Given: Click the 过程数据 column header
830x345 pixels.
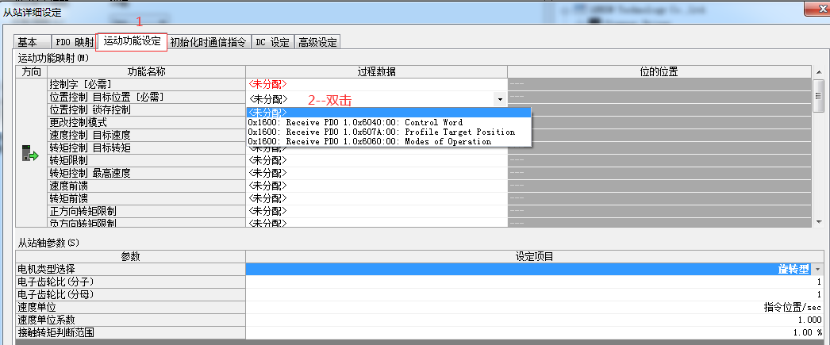Looking at the screenshot, I should tap(376, 72).
